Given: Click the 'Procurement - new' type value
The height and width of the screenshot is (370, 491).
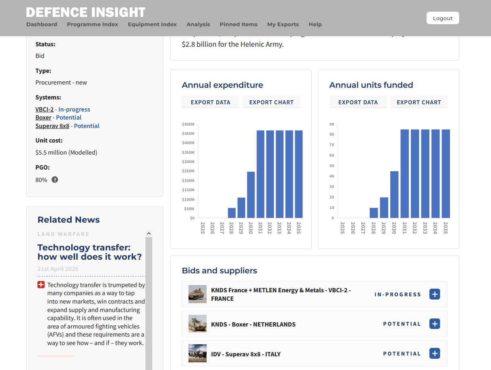Looking at the screenshot, I should (x=61, y=83).
